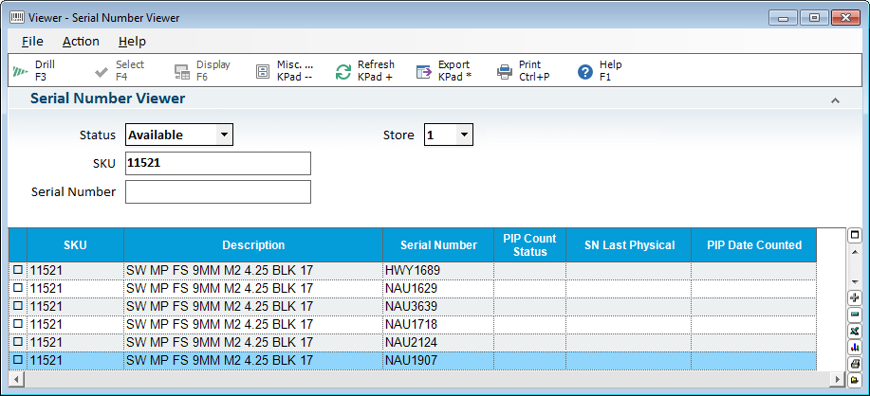Tick the checkbox for serial NAU3639

(x=18, y=307)
